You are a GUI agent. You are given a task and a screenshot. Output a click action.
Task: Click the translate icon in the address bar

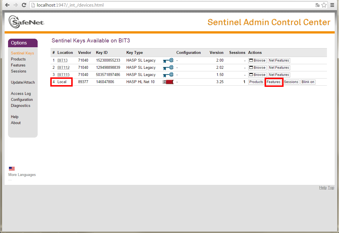pyautogui.click(x=317, y=5)
